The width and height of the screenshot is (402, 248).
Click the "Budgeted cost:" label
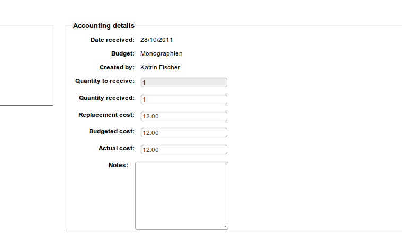(x=112, y=131)
